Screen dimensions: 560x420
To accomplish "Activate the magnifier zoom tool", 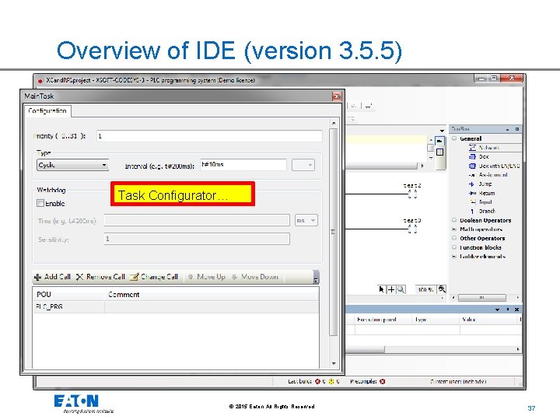I will click(401, 289).
